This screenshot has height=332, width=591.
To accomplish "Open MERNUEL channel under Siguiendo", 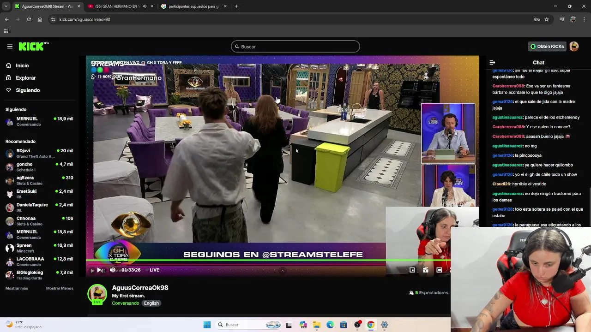I will (39, 121).
